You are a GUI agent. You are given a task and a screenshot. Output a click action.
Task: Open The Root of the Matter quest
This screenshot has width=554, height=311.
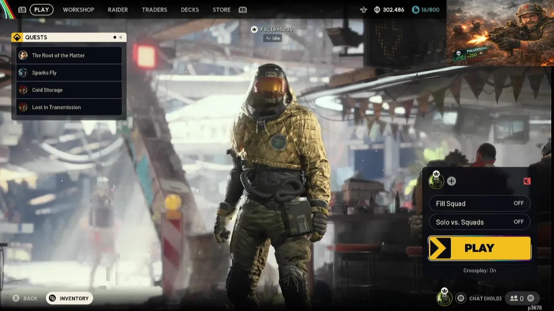[69, 55]
